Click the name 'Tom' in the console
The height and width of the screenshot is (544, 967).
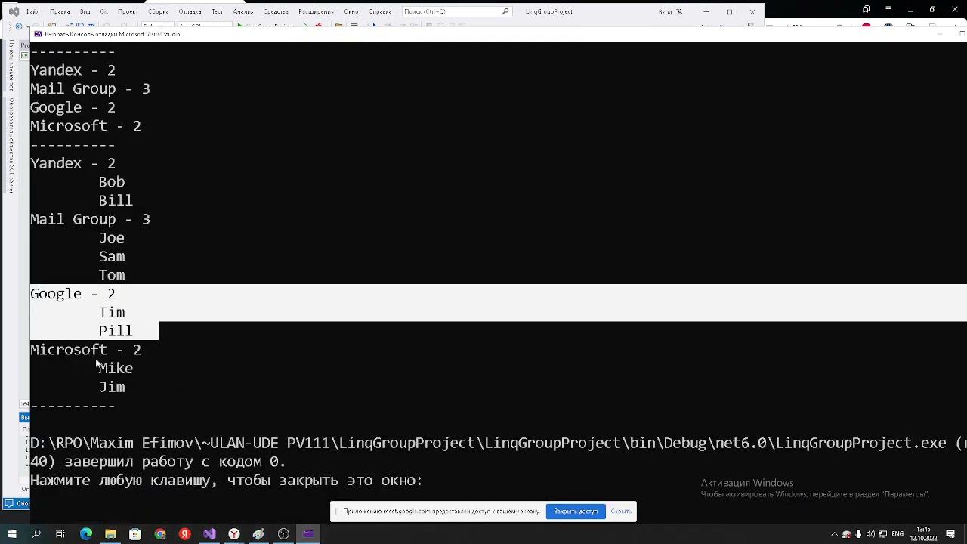tap(112, 275)
